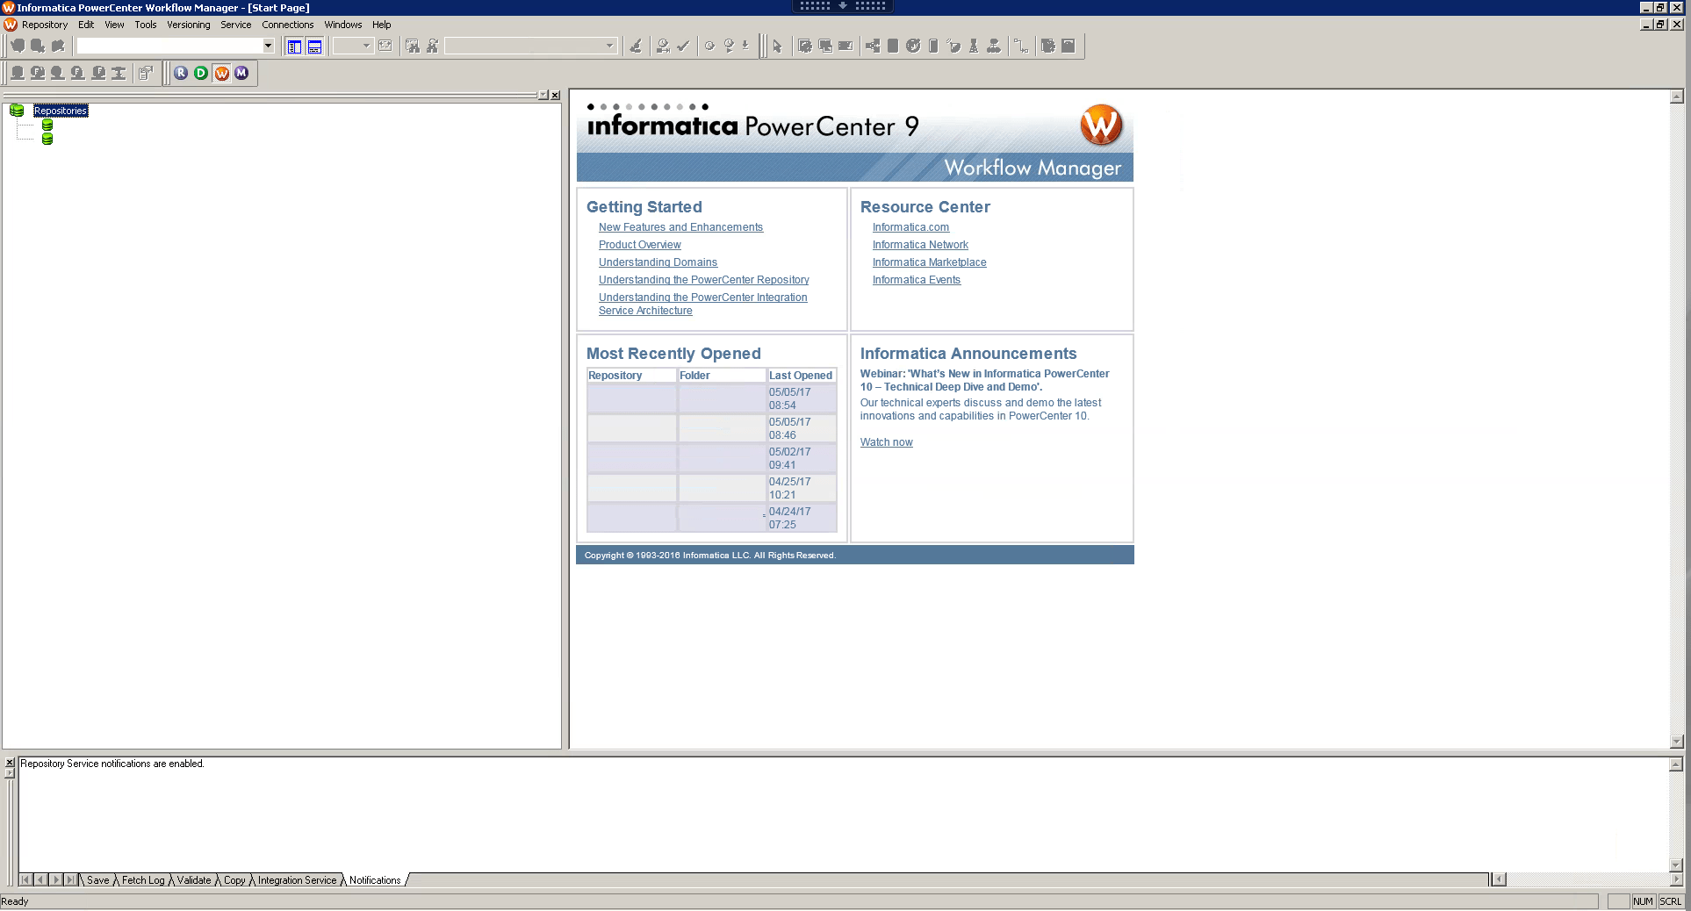Select the highlighted Workflow Manager W icon
Image resolution: width=1691 pixels, height=911 pixels.
(x=221, y=73)
